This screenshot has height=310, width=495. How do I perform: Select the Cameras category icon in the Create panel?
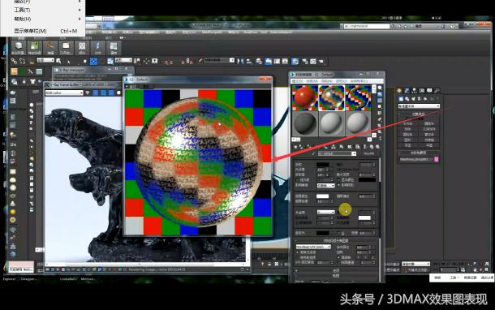click(419, 99)
